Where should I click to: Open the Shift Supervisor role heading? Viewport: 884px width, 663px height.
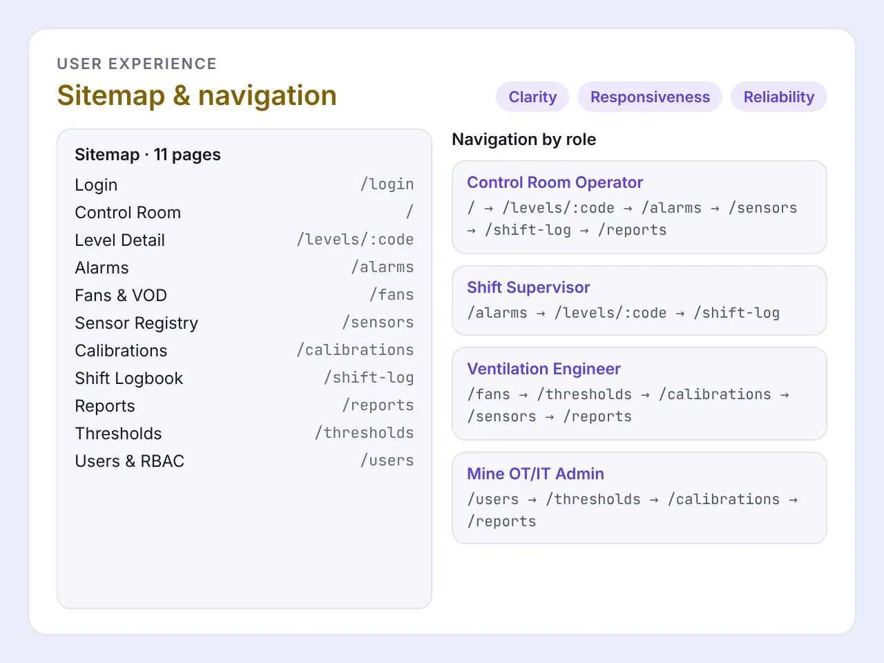point(528,287)
